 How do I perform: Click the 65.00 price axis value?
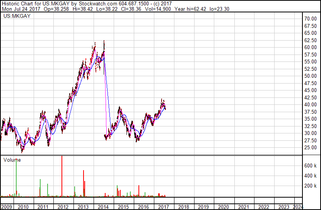click(x=311, y=33)
